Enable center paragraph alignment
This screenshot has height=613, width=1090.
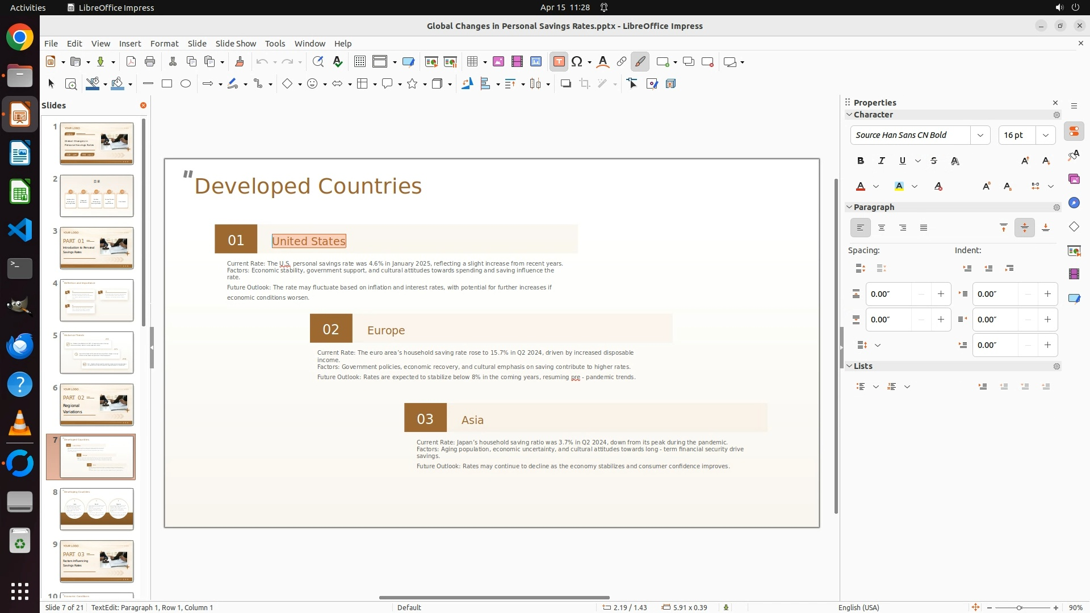click(x=882, y=228)
